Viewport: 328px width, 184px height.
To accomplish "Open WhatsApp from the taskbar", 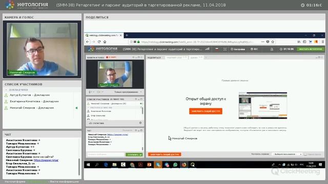I will tap(175, 165).
